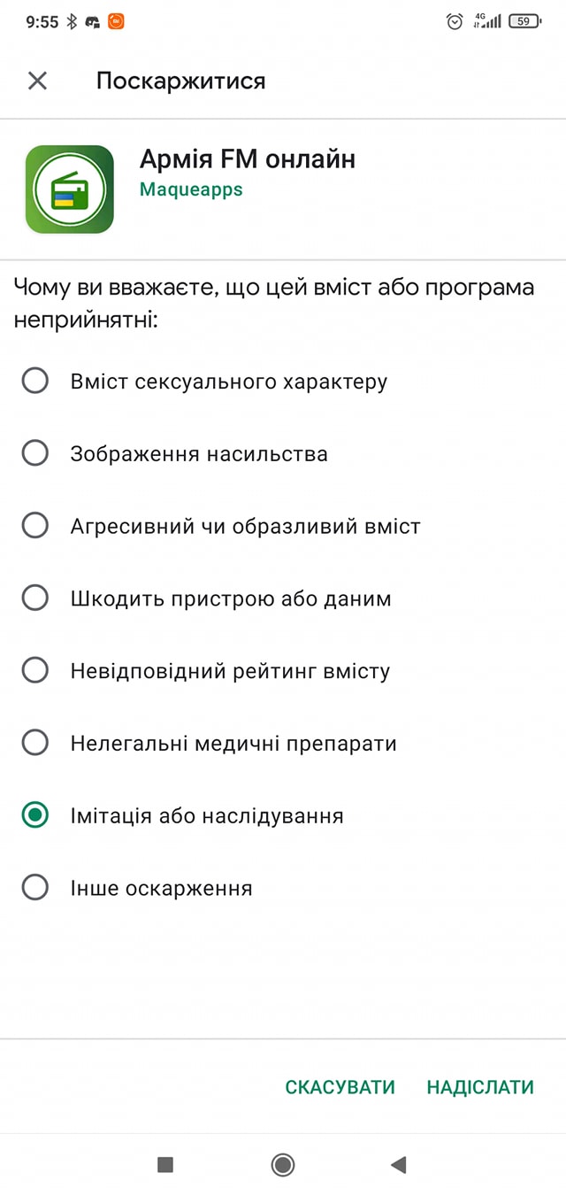
Task: Tap СКАСУВАТИ to cancel the report
Action: click(340, 1086)
